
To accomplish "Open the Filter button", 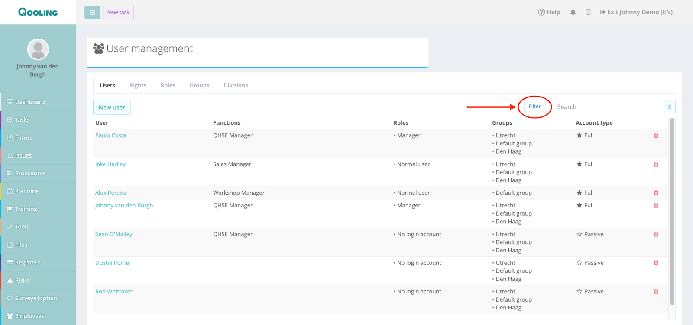I will 535,106.
